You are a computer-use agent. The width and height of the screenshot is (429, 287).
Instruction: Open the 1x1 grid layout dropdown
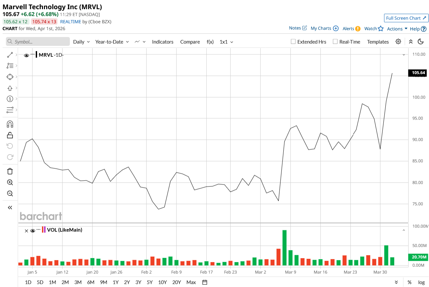click(x=226, y=42)
